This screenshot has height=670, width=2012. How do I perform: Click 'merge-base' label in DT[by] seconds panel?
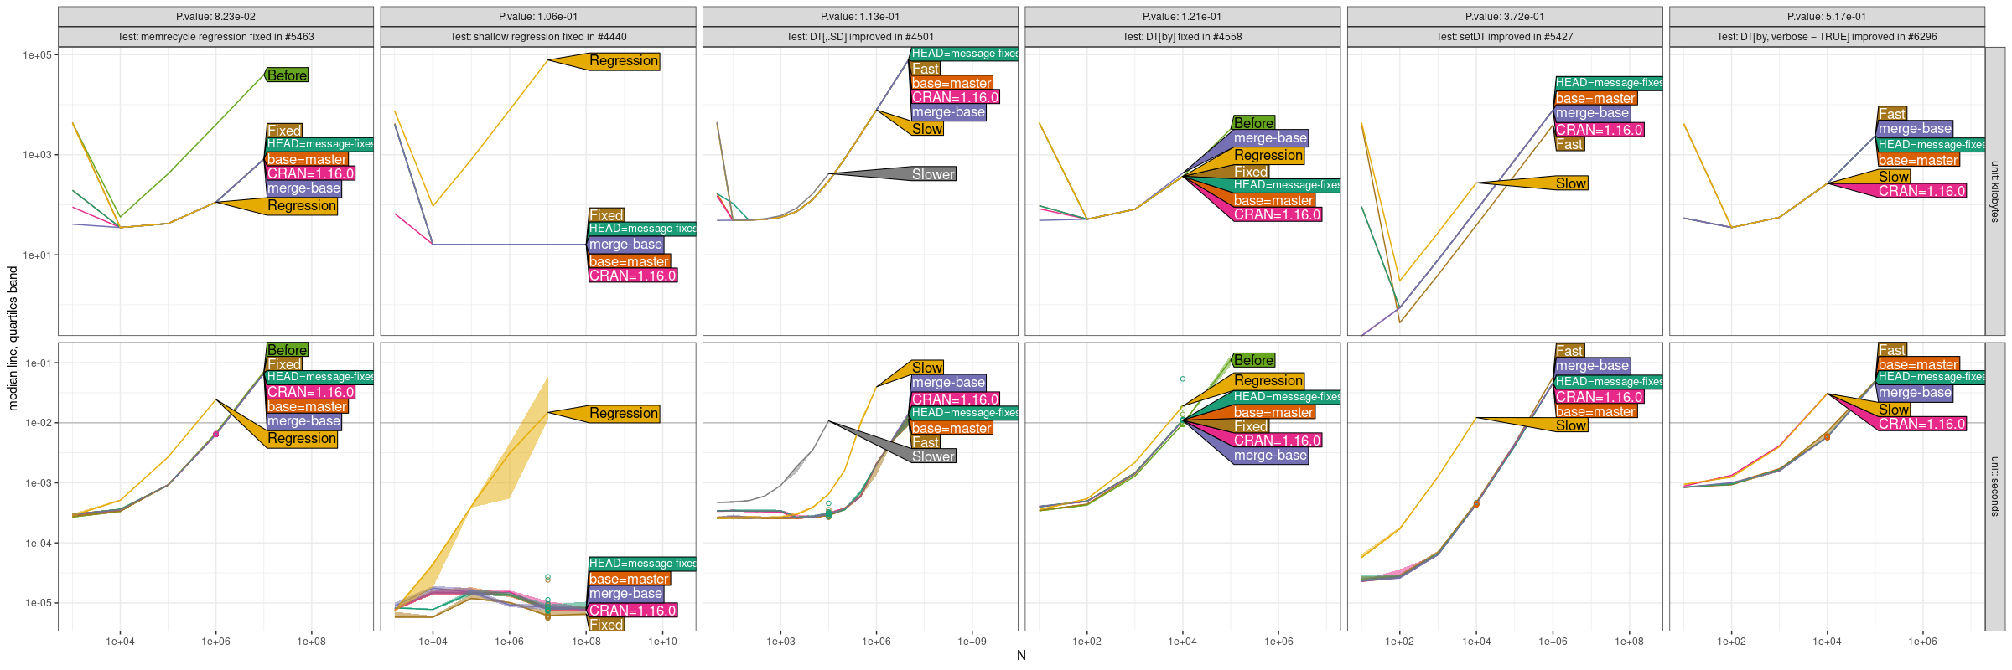[1270, 456]
